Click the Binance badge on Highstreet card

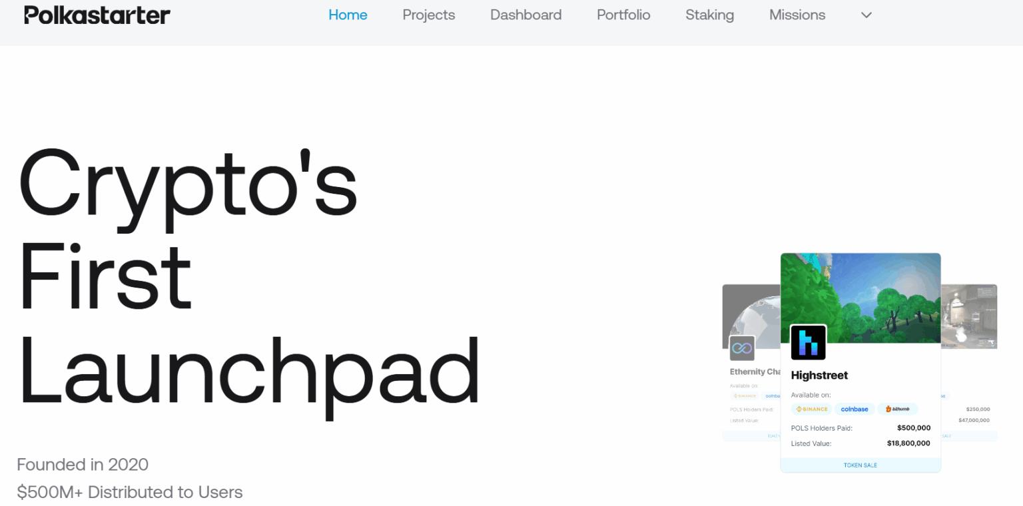pyautogui.click(x=811, y=409)
